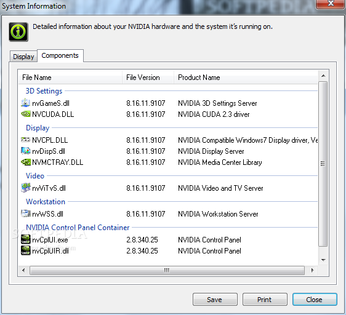Screen dimensions: 346x315
Task: Click NVIDIA CUDA 2.3 driver product name
Action: point(214,114)
